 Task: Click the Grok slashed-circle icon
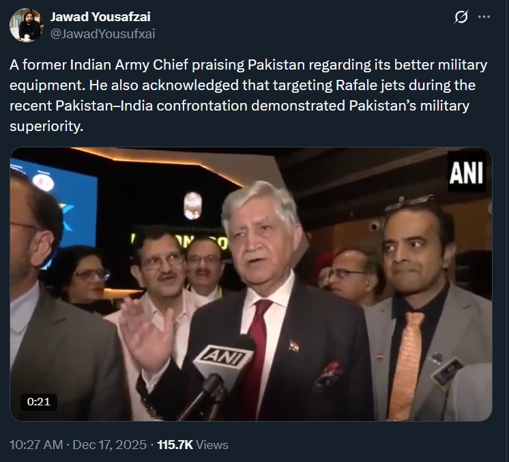coord(461,18)
